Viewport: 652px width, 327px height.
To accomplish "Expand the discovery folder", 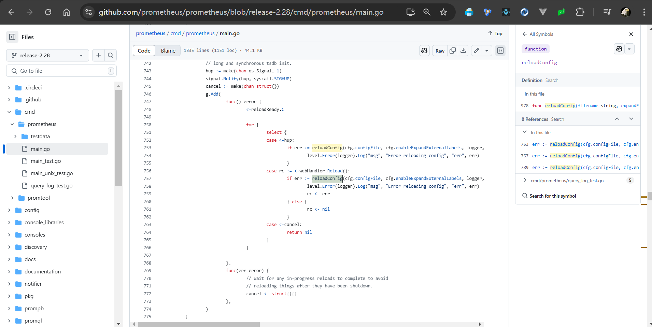I will click(x=9, y=247).
